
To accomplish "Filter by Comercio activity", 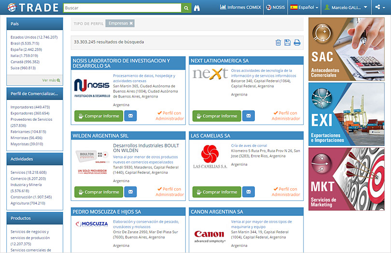I will click(x=28, y=179).
